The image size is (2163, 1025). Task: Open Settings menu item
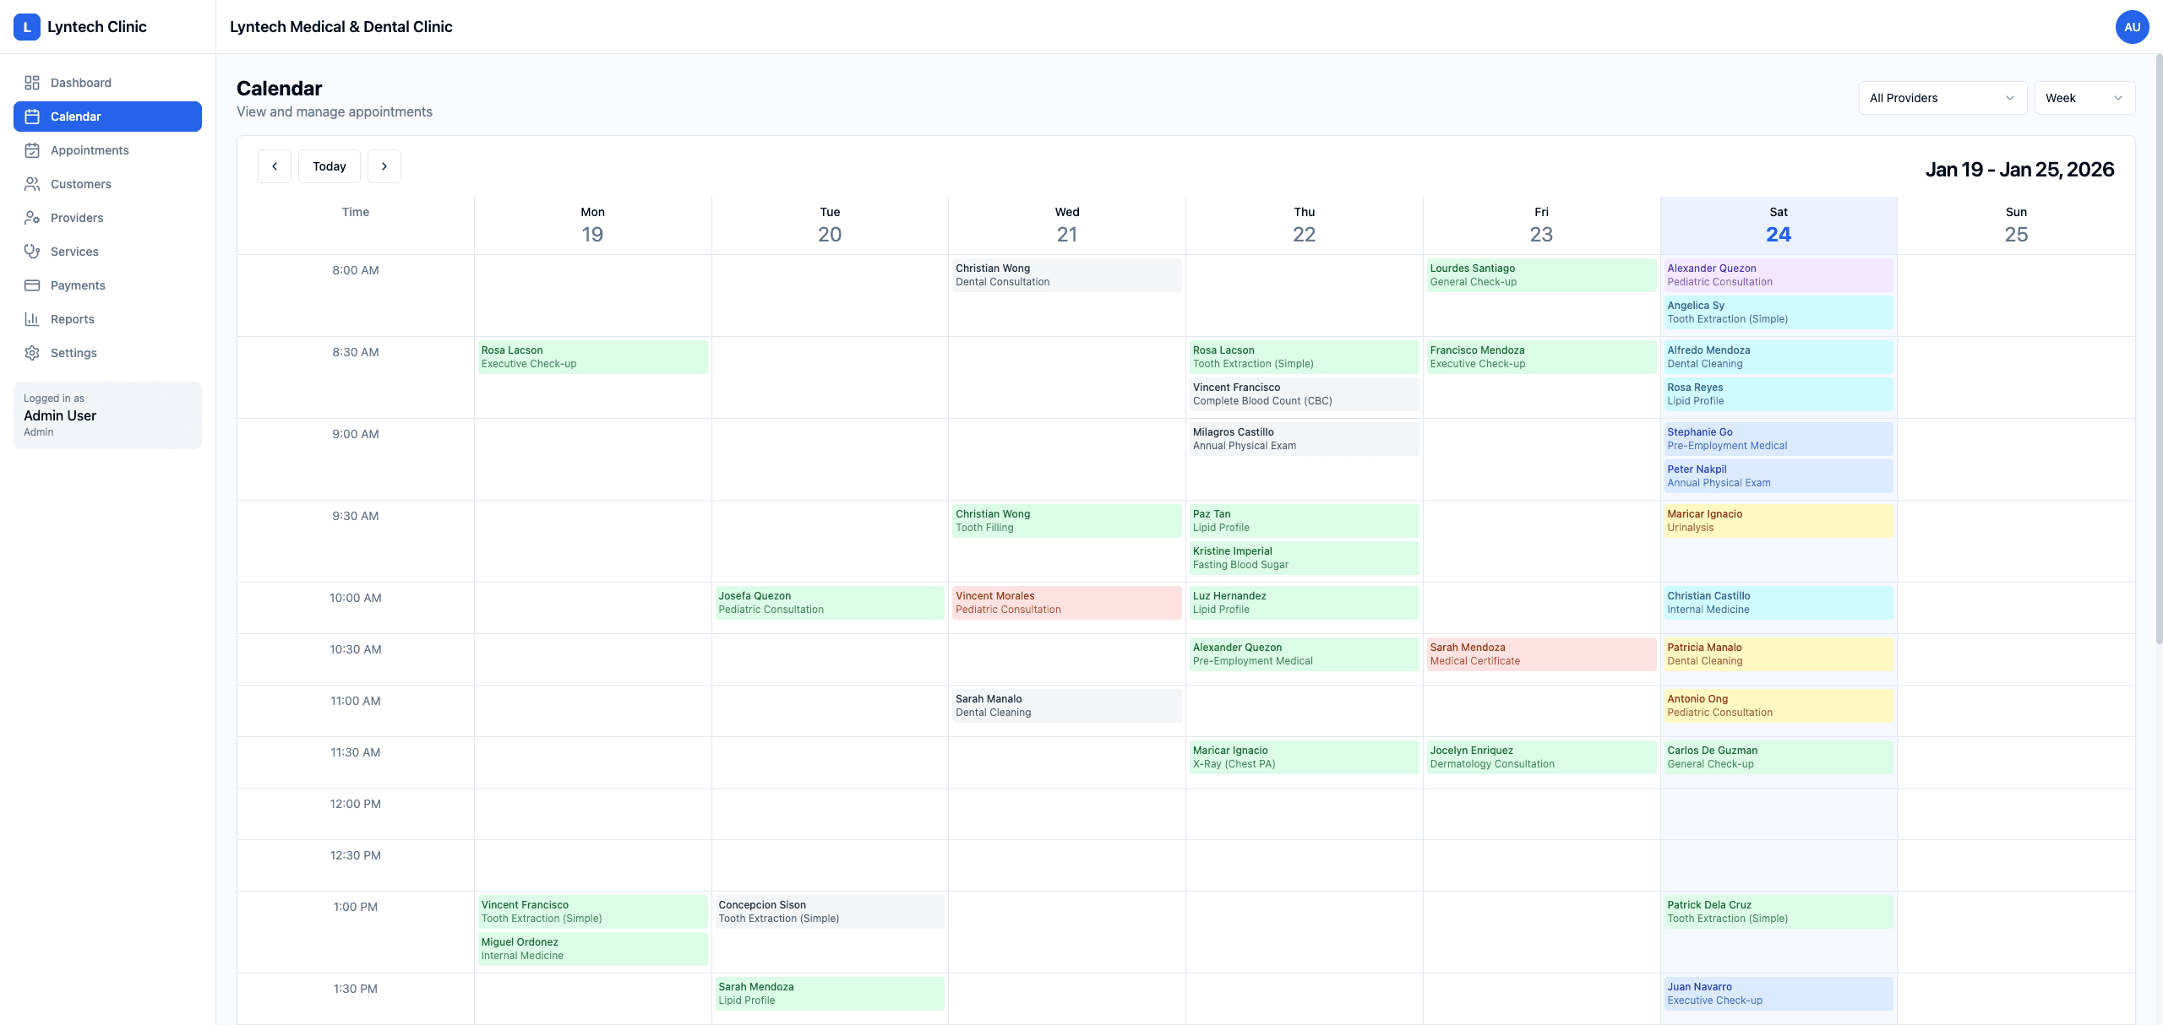107,353
